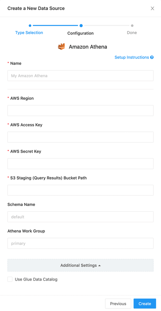Close the Create a New Data Source dialog
161x311 pixels.
point(152,8)
